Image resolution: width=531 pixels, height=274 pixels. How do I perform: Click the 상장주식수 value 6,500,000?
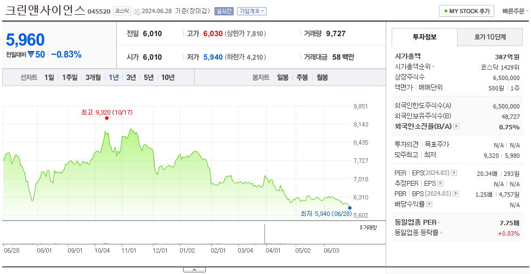tap(506, 77)
